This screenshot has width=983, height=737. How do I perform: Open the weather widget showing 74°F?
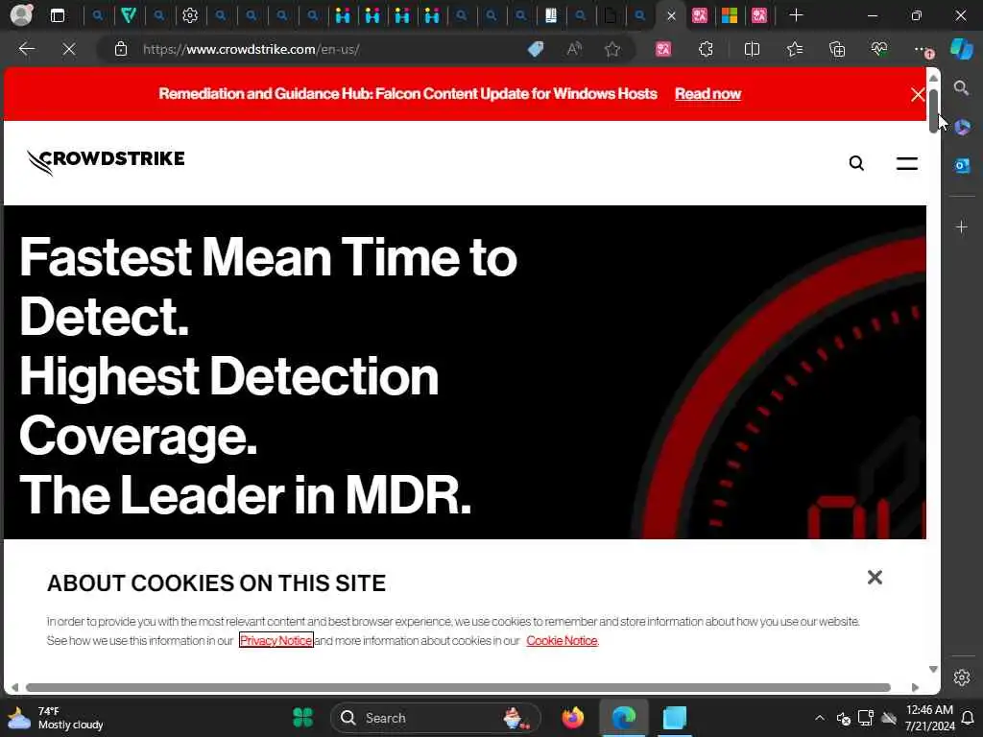point(55,718)
